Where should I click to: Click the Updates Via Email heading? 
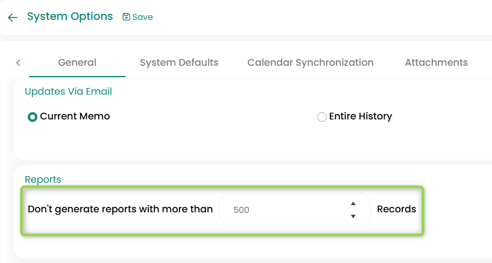pyautogui.click(x=68, y=92)
